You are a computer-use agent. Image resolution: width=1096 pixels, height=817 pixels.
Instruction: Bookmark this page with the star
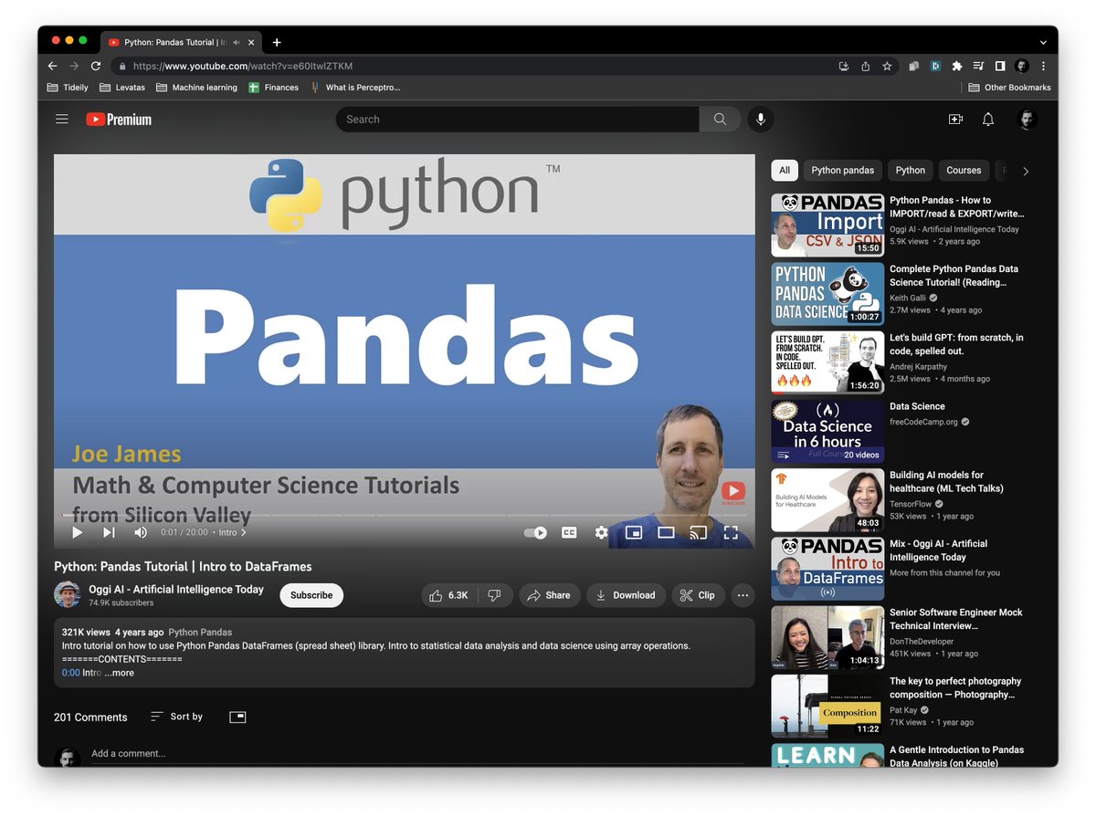click(887, 66)
